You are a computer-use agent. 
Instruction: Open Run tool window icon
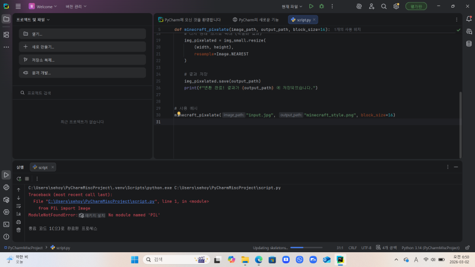6,175
